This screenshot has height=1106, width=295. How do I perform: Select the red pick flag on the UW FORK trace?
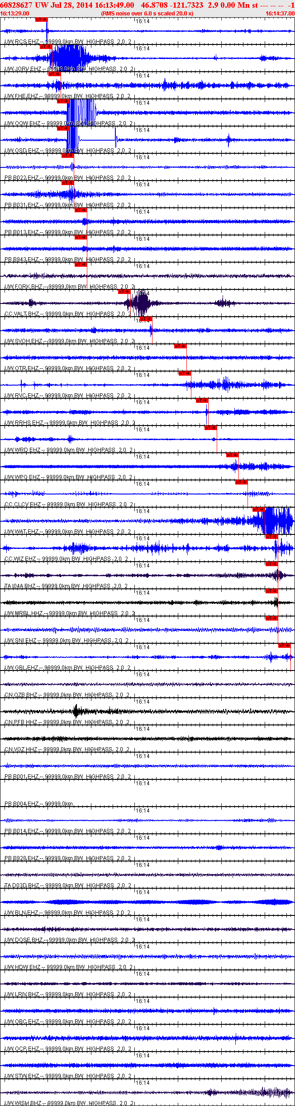(81, 264)
